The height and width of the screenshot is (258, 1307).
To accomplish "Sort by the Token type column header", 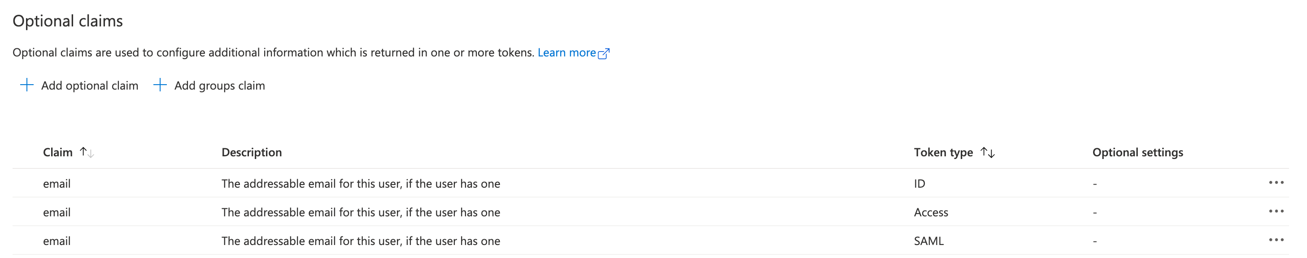I will point(943,152).
